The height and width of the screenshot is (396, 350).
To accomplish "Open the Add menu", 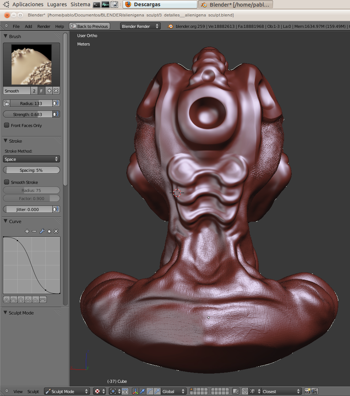I will click(x=29, y=26).
